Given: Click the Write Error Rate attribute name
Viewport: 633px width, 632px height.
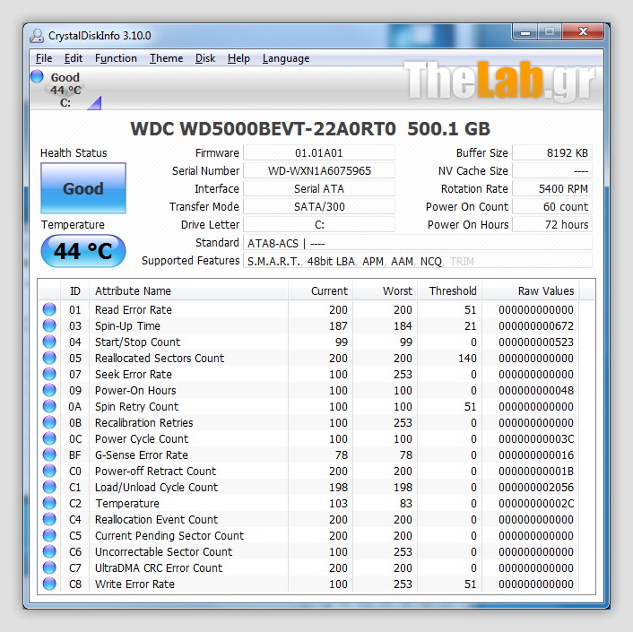Looking at the screenshot, I should [x=134, y=584].
